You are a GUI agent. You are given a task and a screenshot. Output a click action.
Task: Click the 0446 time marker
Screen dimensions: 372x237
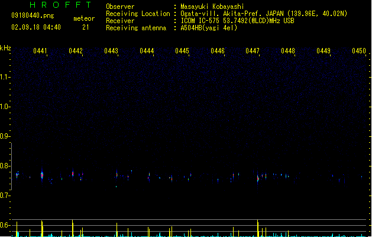pos(218,51)
